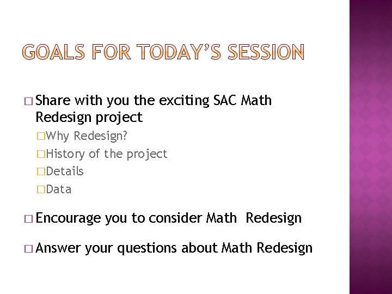Select the 'Why Redesign?' sub-item text
This screenshot has width=392, height=294.
pyautogui.click(x=87, y=136)
